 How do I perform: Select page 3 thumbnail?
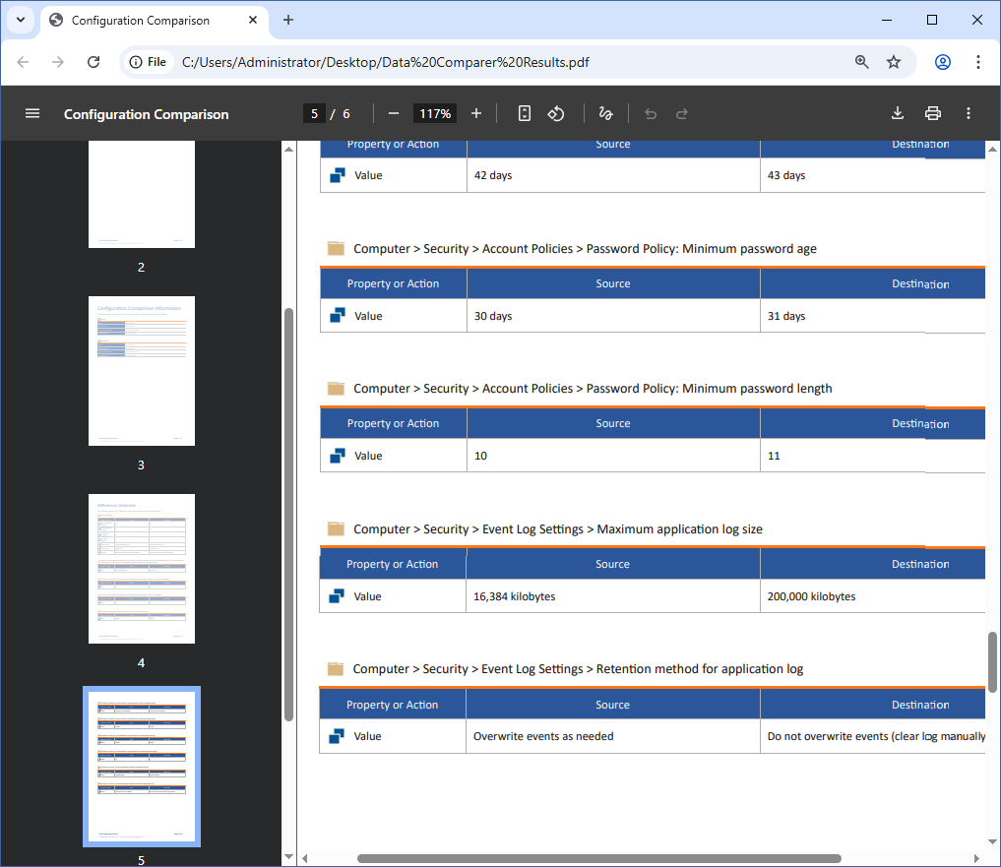(x=142, y=371)
